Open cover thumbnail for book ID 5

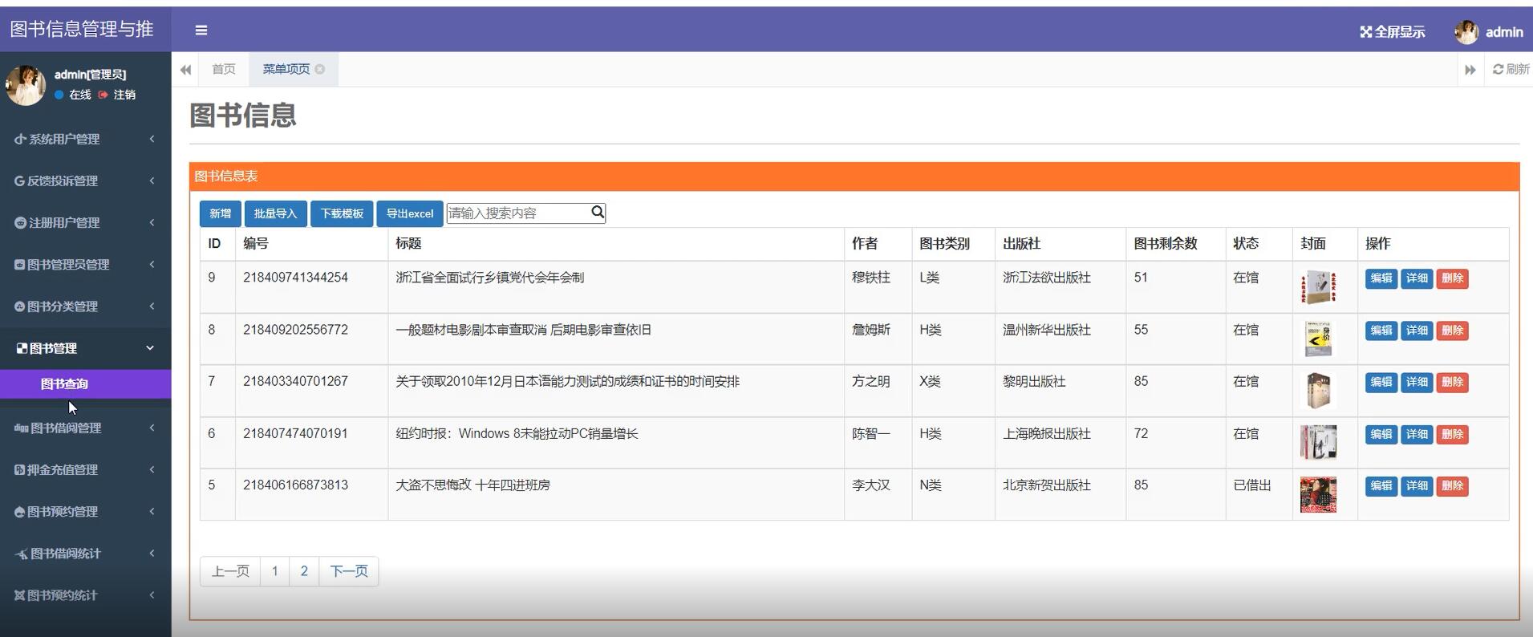click(x=1318, y=495)
